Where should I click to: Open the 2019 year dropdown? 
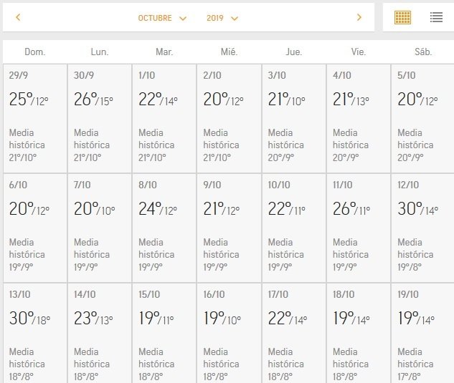pyautogui.click(x=222, y=18)
